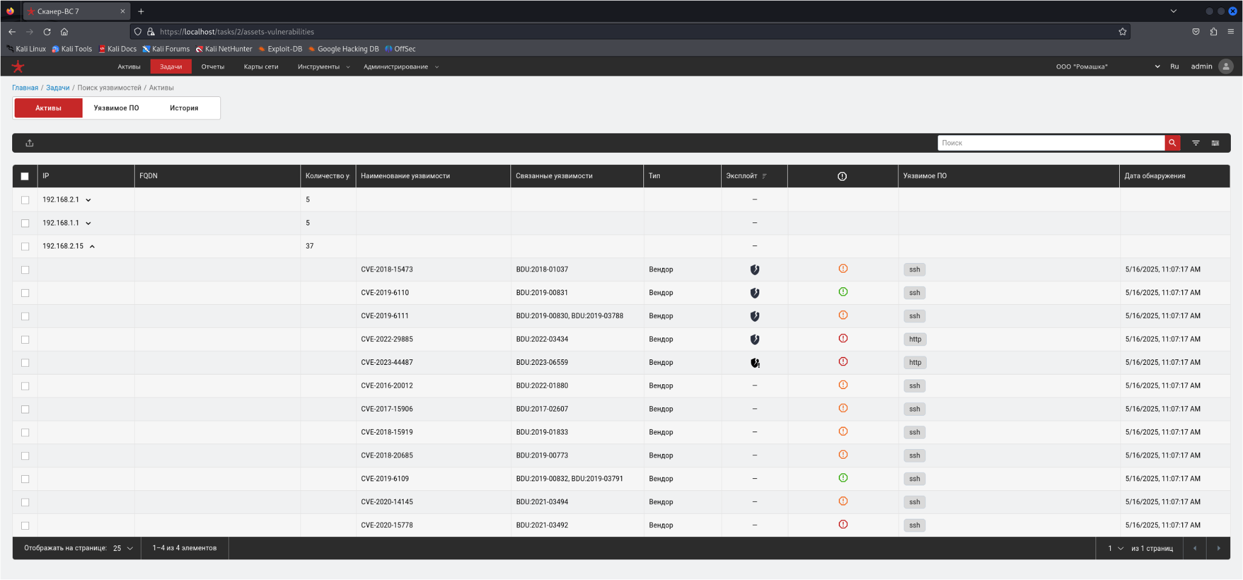Click the sort icon in the Эксплойт column header
The height and width of the screenshot is (580, 1243).
[x=764, y=176]
